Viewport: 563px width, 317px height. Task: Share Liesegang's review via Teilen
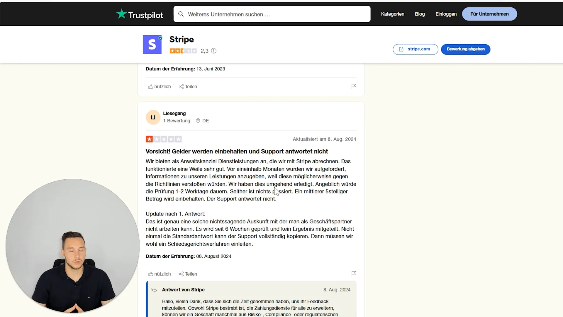[188, 274]
